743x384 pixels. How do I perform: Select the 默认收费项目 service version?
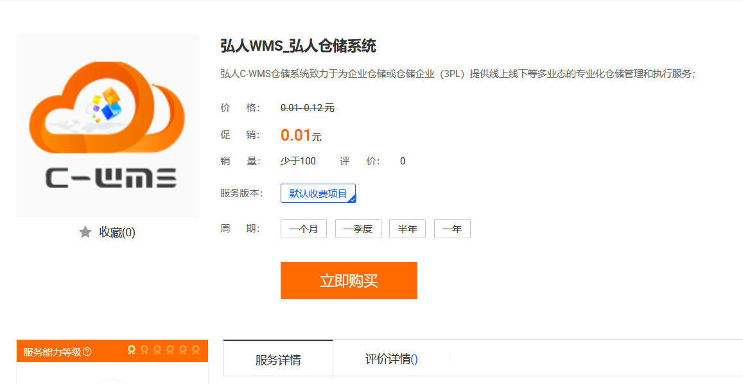point(318,193)
